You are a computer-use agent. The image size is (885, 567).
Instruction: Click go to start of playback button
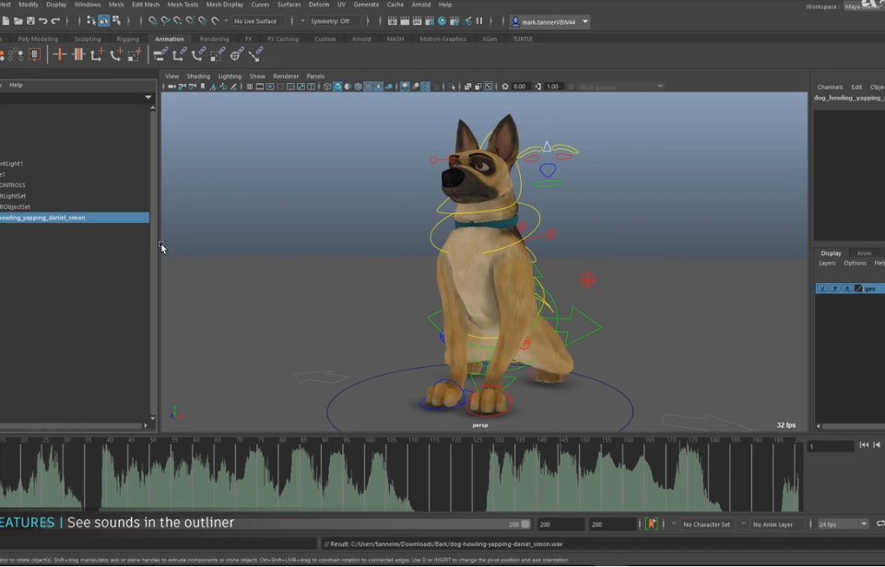[x=864, y=444]
